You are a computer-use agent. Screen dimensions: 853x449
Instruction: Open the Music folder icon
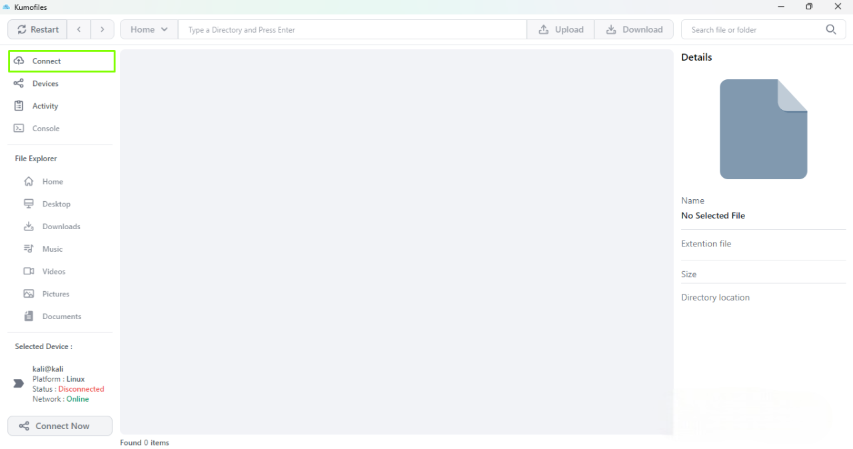pos(29,249)
